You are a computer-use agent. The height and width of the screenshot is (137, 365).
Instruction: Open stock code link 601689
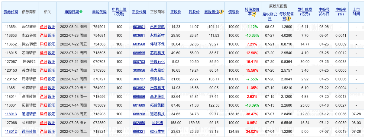(x=139, y=105)
